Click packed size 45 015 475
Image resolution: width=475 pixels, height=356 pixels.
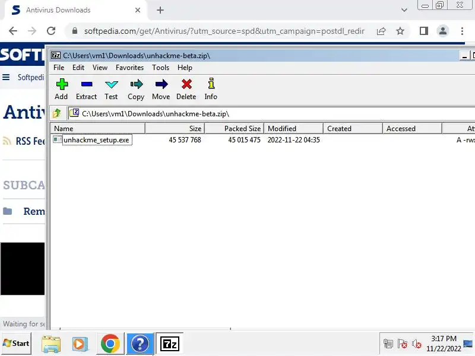pyautogui.click(x=244, y=139)
